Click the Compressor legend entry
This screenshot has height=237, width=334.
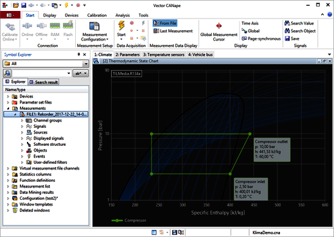(x=129, y=220)
